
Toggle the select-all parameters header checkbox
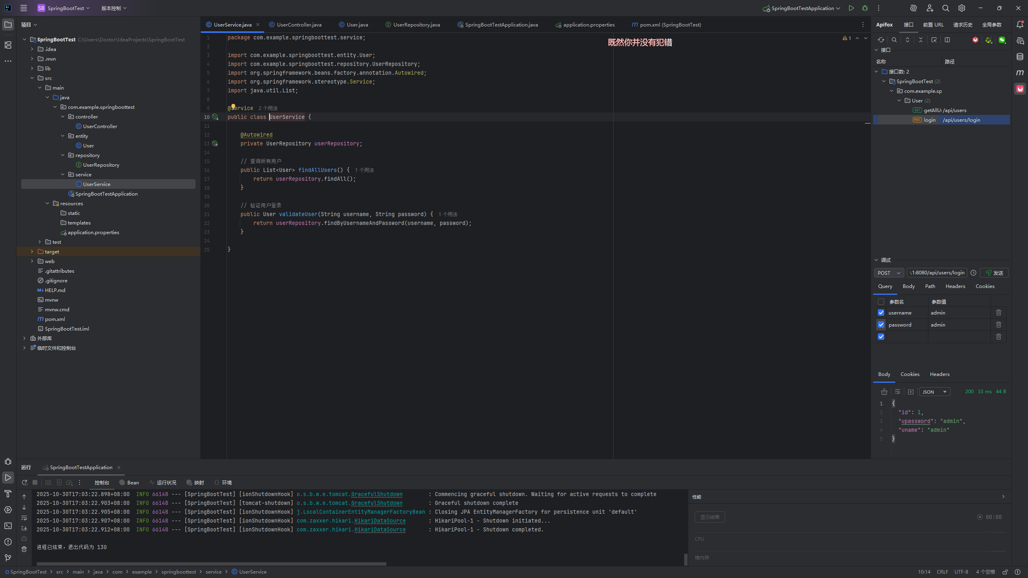[881, 302]
